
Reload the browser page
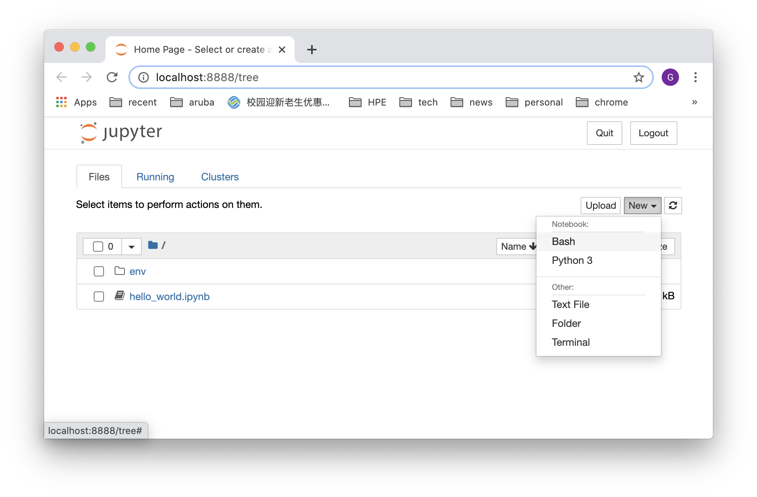click(112, 77)
